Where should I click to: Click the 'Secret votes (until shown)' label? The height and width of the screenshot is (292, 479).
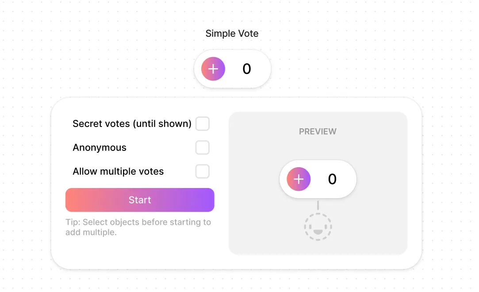(132, 124)
